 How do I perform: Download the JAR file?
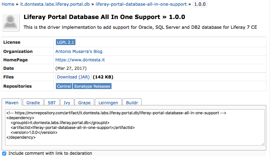click(x=73, y=77)
